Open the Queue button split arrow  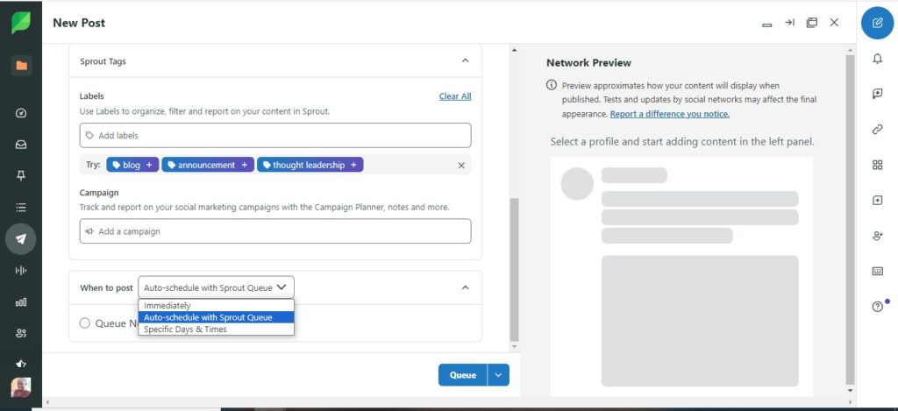(x=498, y=375)
